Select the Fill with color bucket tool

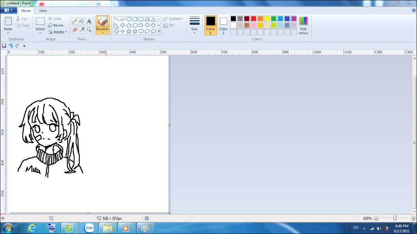pos(82,21)
